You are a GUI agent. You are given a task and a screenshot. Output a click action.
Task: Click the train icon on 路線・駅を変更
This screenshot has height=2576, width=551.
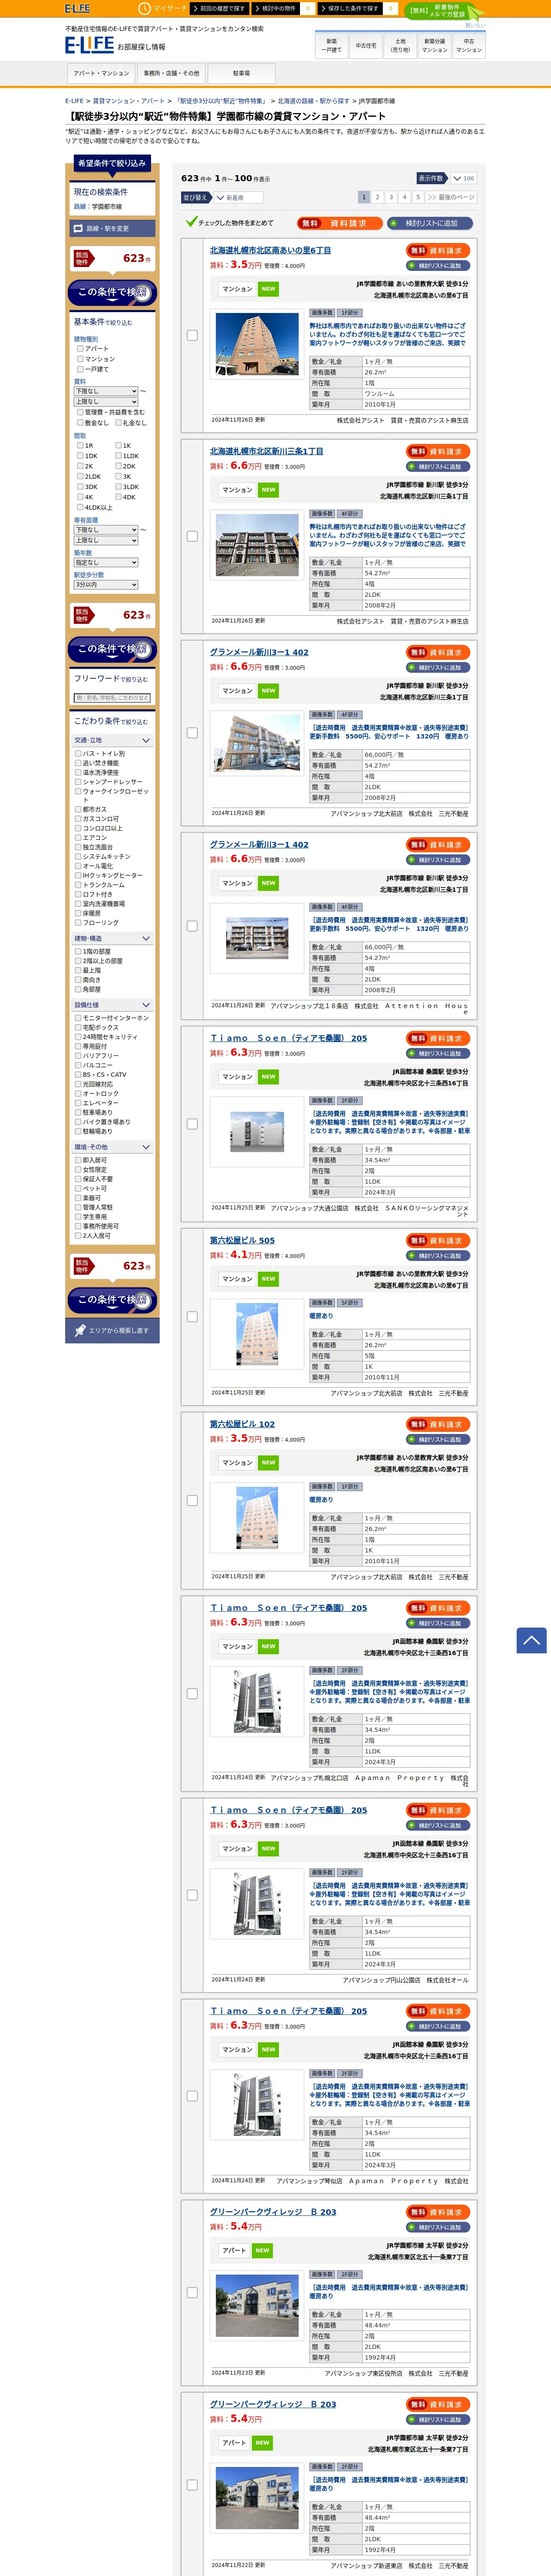coord(78,229)
